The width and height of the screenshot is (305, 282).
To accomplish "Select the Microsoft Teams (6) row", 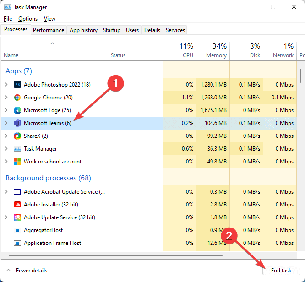I will coord(149,123).
